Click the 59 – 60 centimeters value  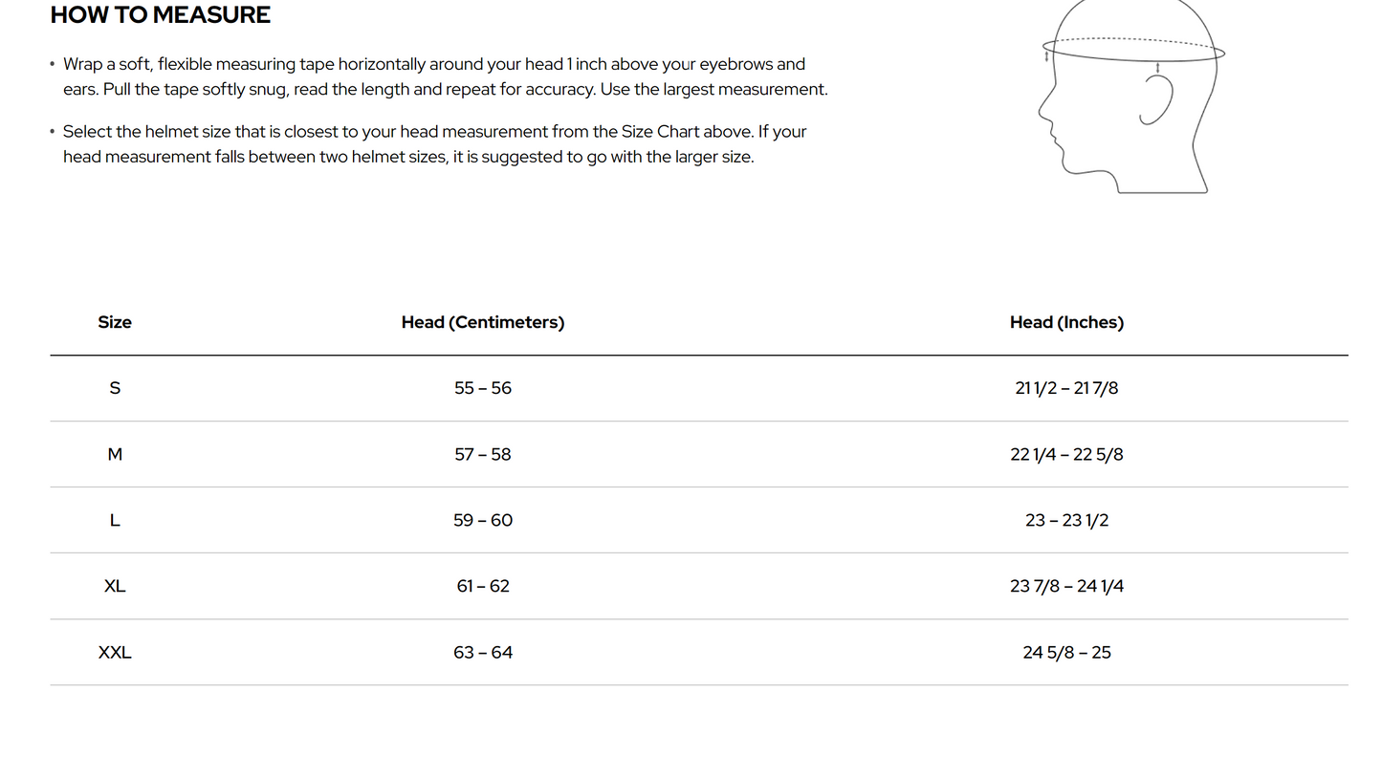click(483, 521)
